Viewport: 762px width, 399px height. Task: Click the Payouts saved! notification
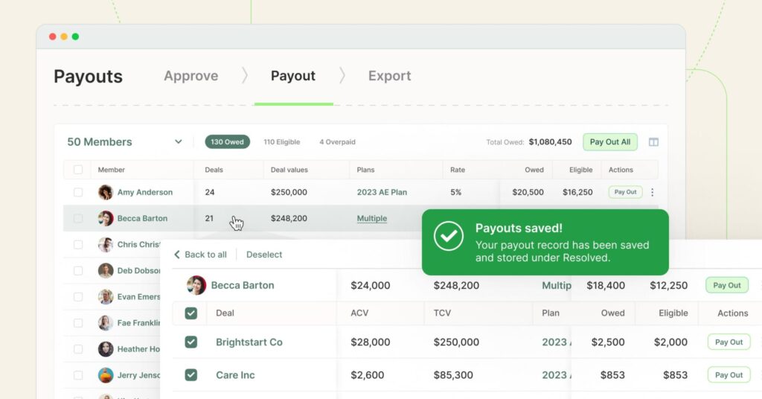(545, 243)
